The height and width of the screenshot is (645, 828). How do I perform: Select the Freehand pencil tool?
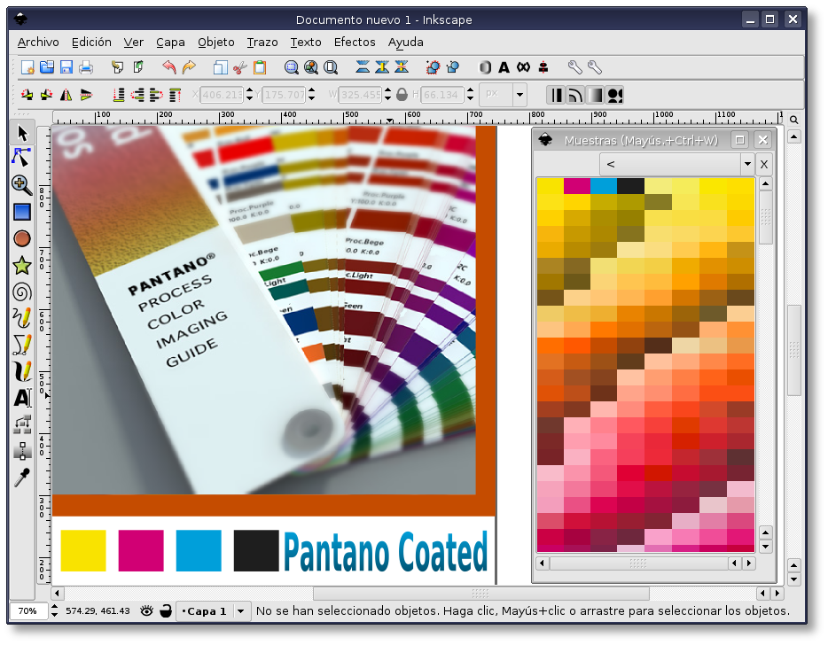tap(22, 318)
